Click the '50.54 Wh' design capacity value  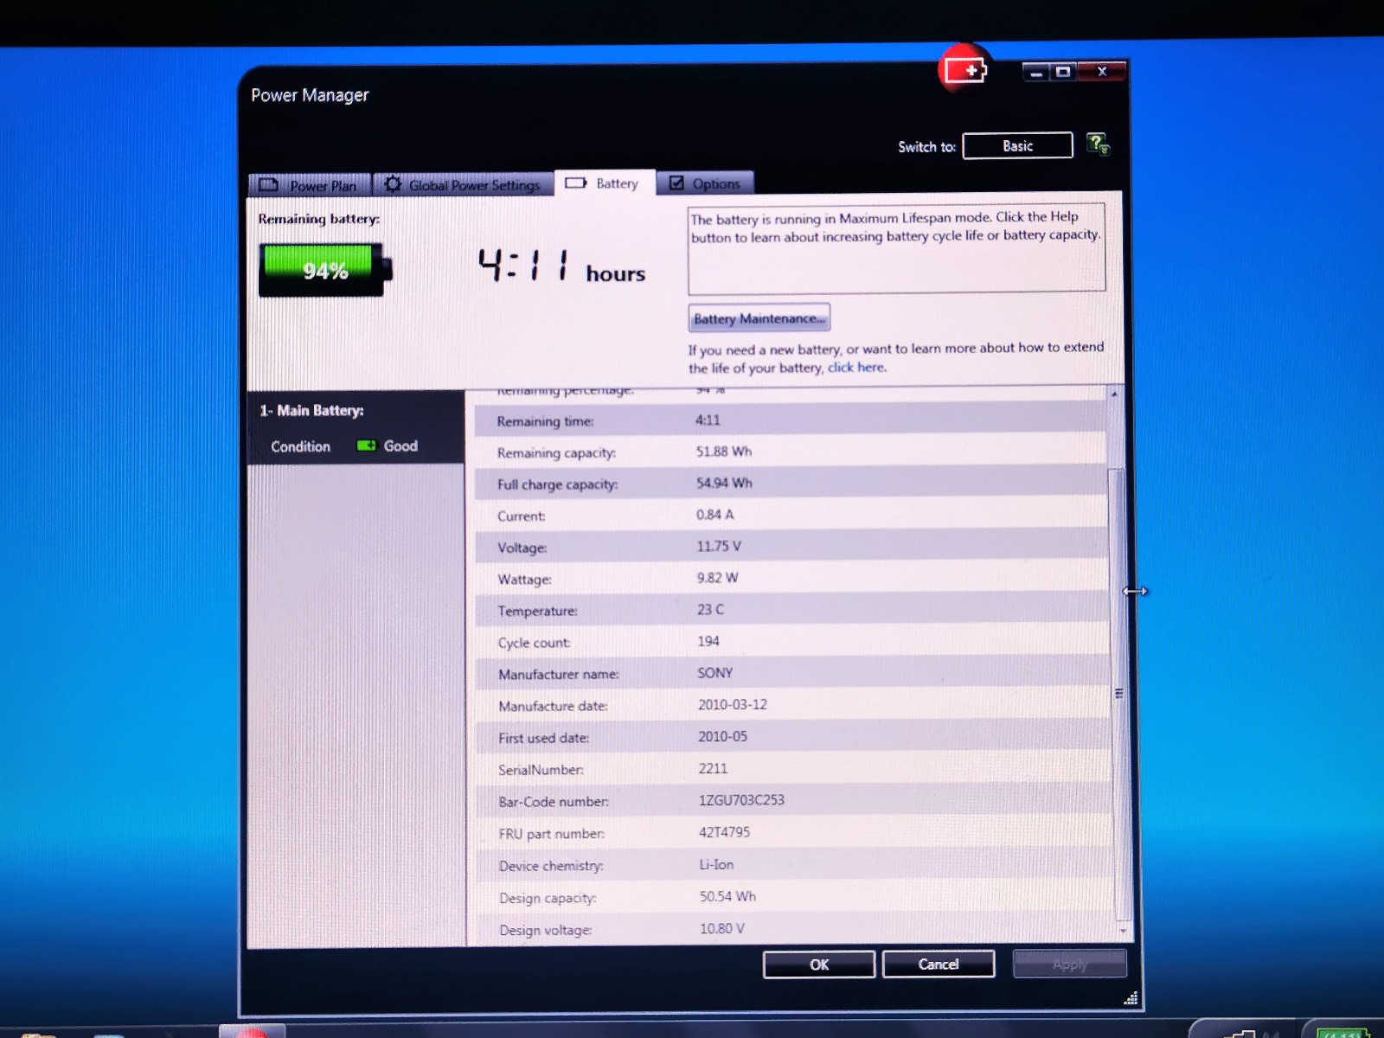[x=727, y=896]
